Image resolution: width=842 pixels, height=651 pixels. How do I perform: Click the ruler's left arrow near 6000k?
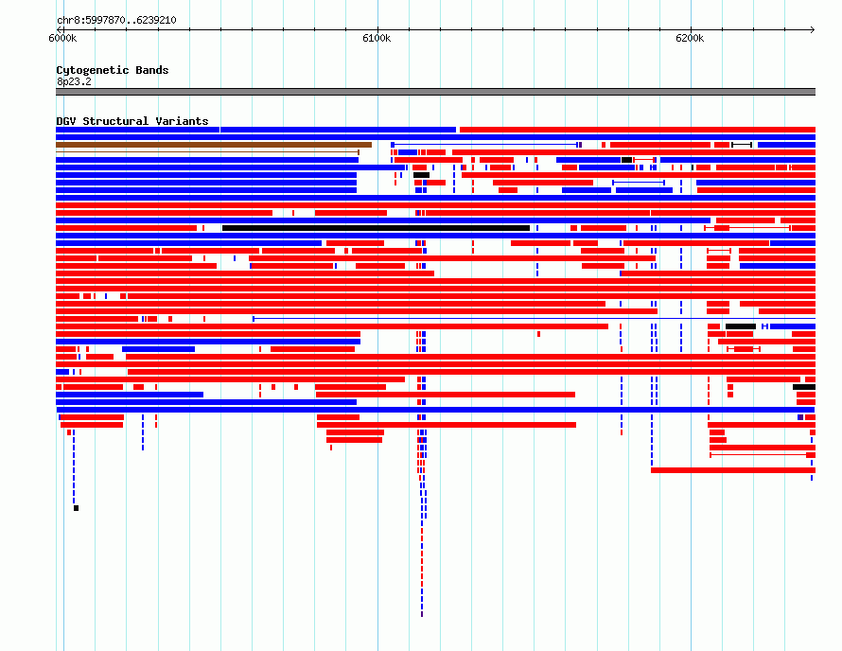(59, 30)
